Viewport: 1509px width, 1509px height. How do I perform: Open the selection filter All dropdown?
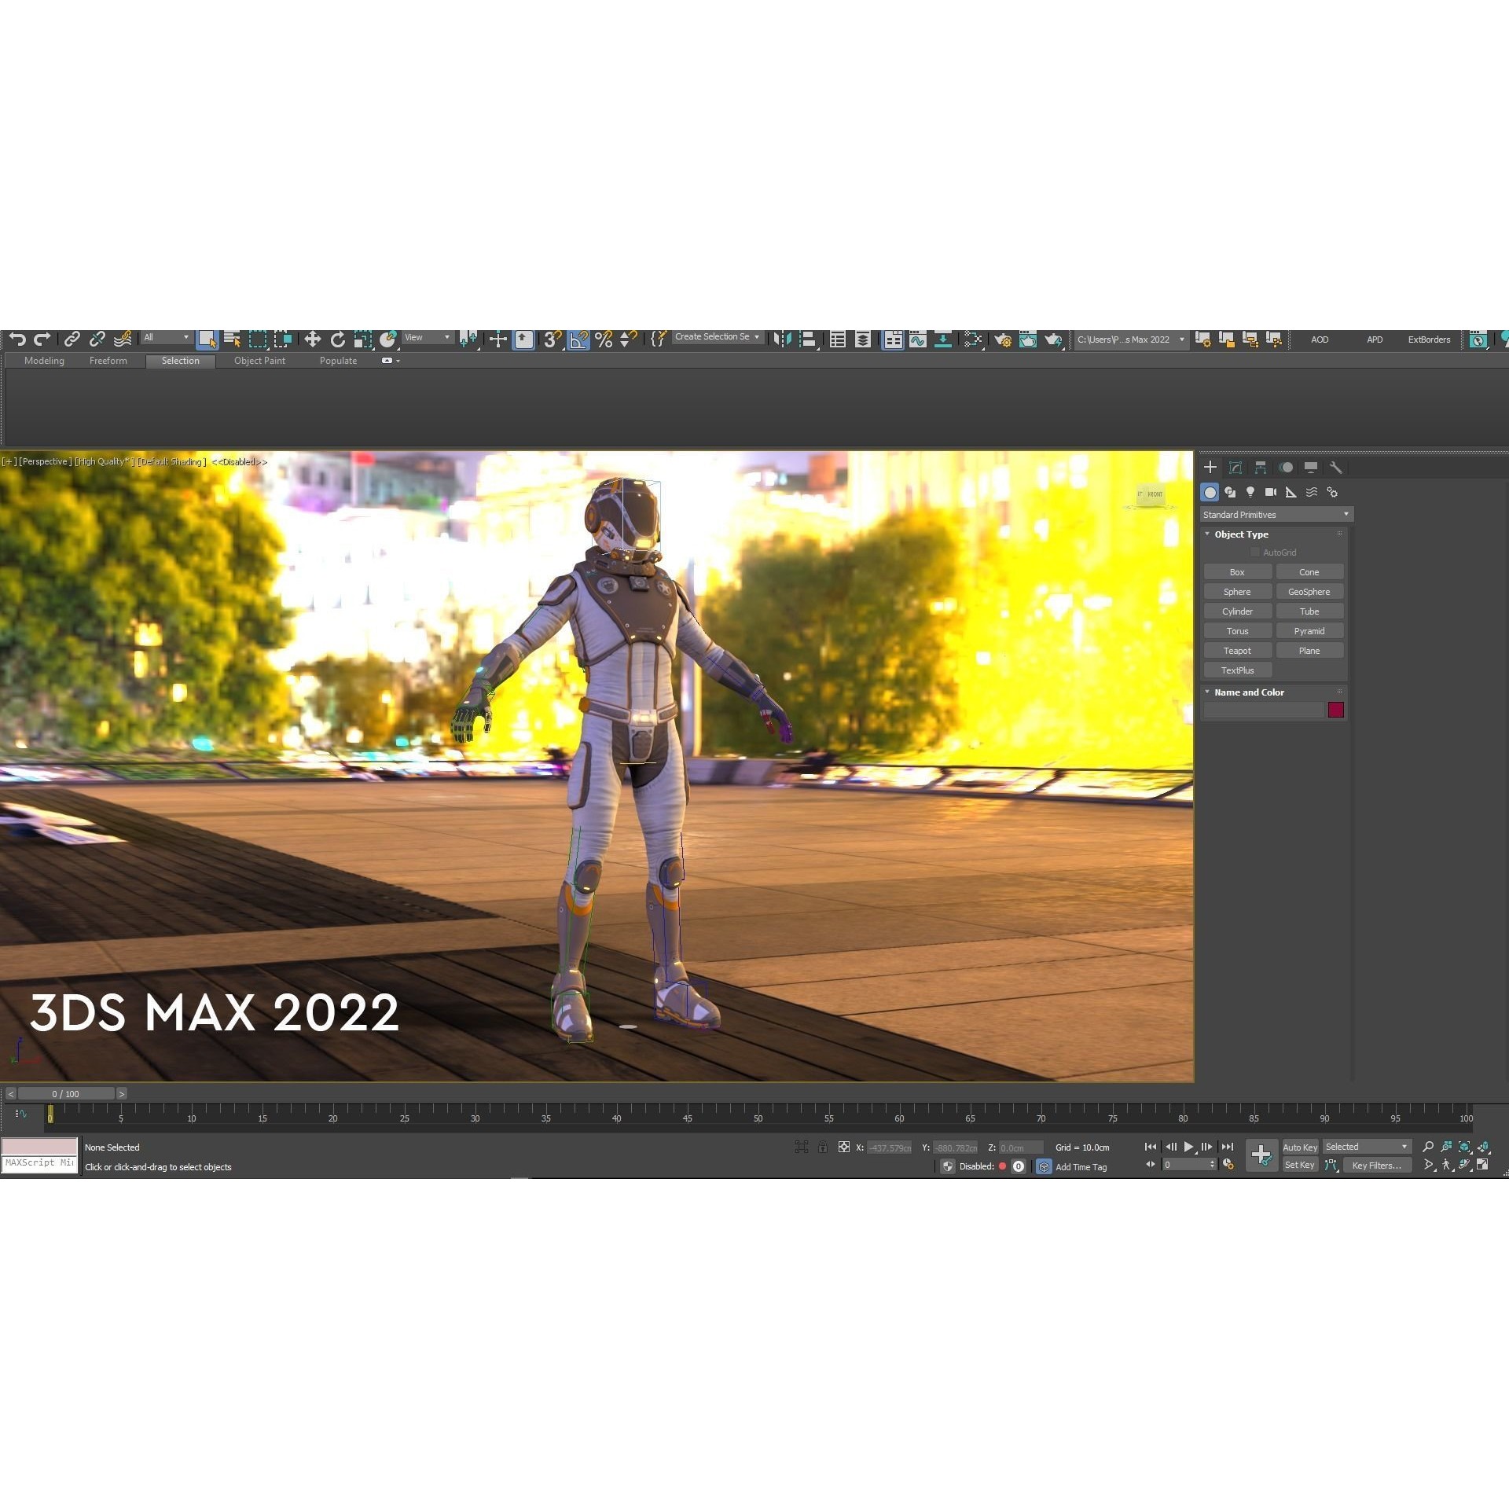tap(167, 337)
